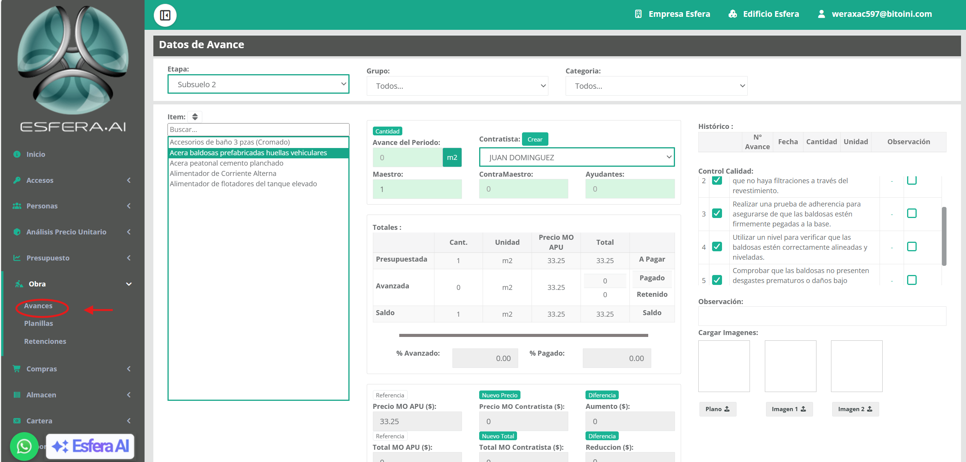Toggle Item list sort arrows

pyautogui.click(x=195, y=117)
